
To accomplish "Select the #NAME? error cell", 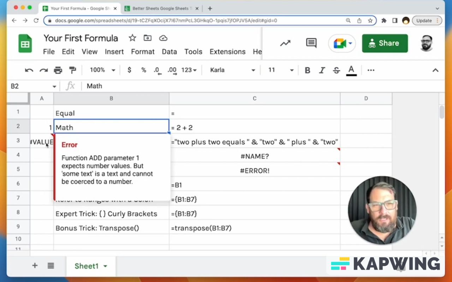I will point(255,156).
